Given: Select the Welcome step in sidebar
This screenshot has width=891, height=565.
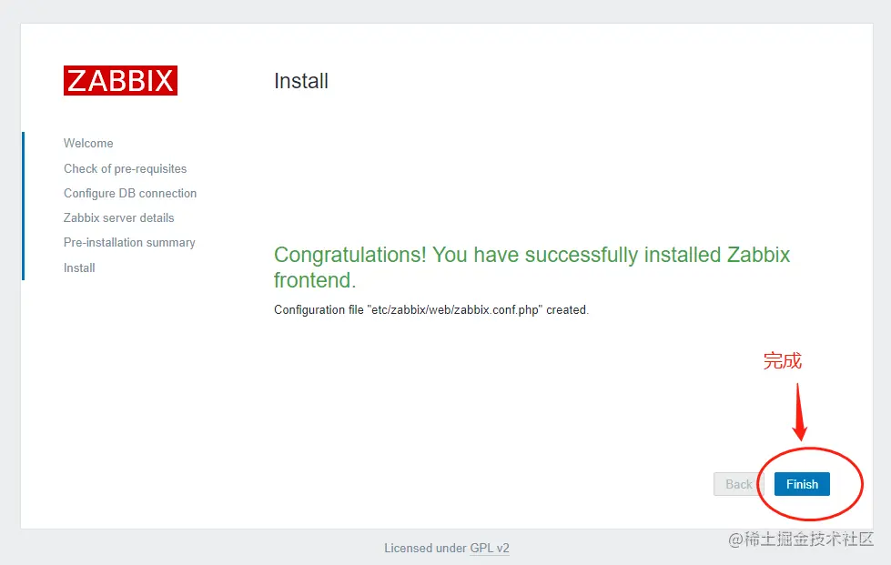Looking at the screenshot, I should [88, 143].
